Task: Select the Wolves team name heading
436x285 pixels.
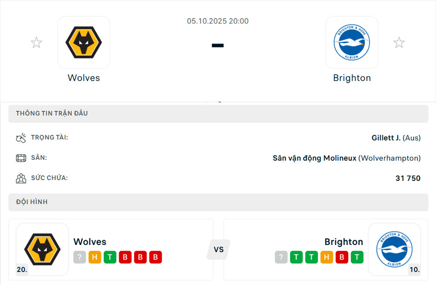Action: (x=84, y=78)
